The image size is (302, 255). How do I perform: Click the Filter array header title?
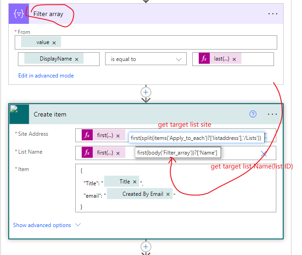[x=48, y=14]
